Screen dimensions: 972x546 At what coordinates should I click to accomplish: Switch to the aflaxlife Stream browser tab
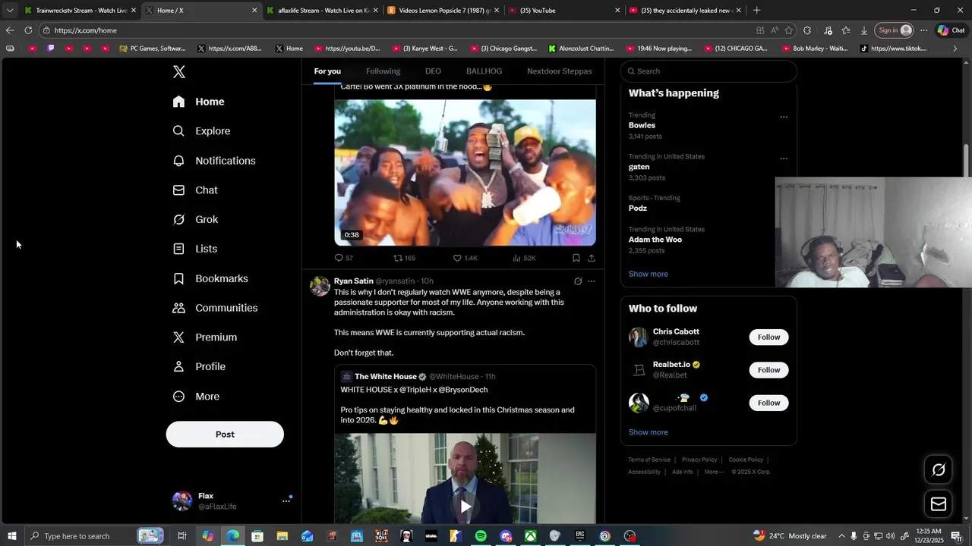tap(322, 11)
